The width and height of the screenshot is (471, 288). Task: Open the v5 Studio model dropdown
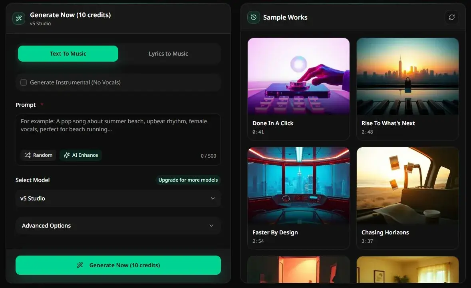[x=118, y=198]
